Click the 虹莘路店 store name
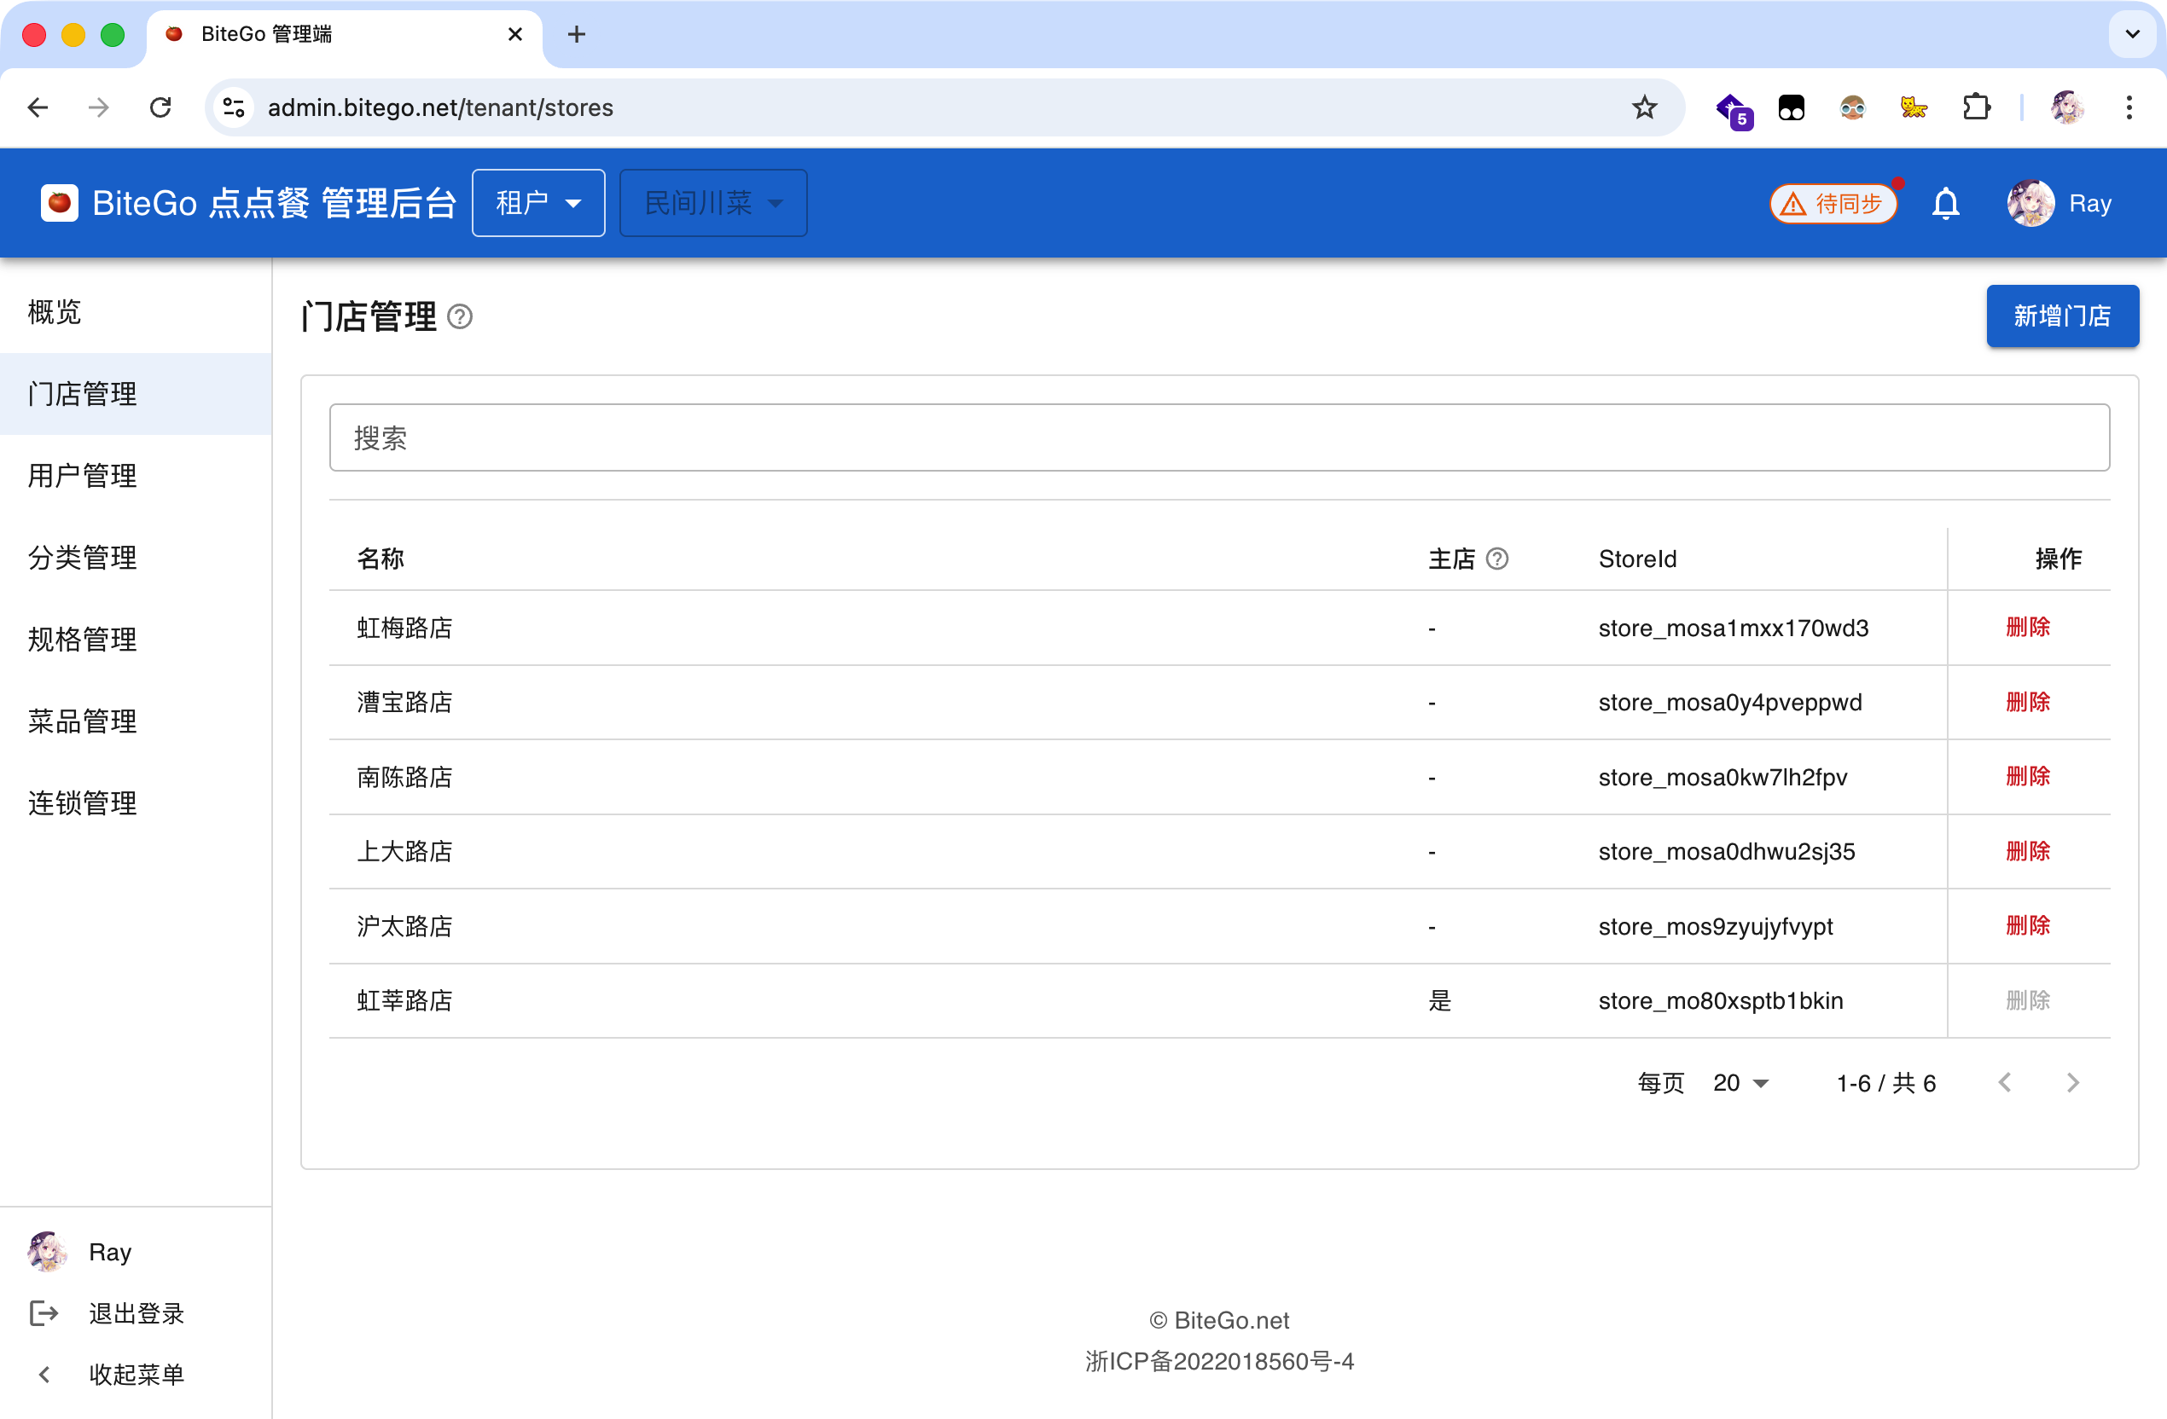The height and width of the screenshot is (1419, 2167). click(404, 1001)
